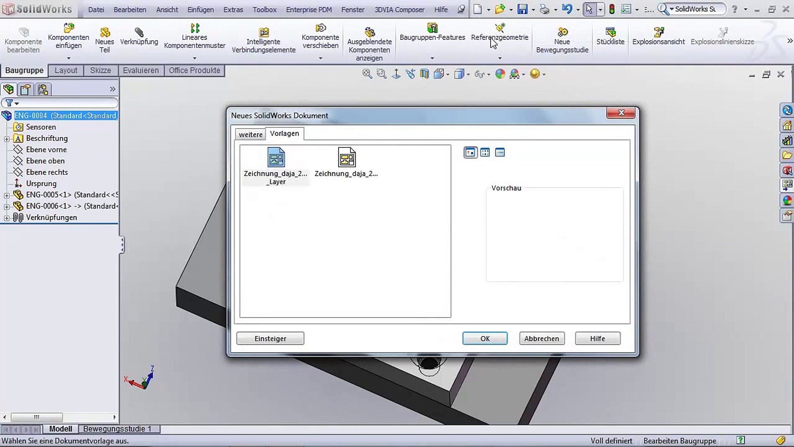Screen dimensions: 794x447
Task: Switch to the Evaluieren tab
Action: tap(141, 70)
